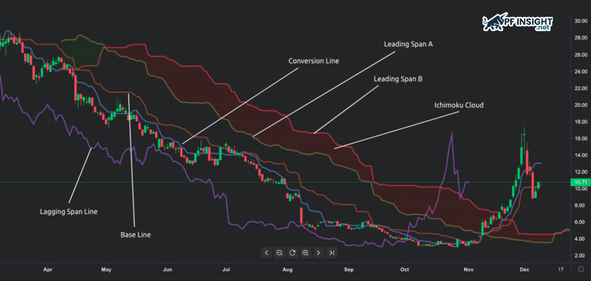
Task: Click the Ichimoku Cloud annotation text
Action: [458, 106]
